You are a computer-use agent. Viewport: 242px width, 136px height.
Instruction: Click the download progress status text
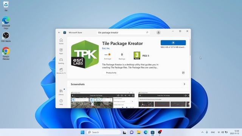tap(173, 47)
